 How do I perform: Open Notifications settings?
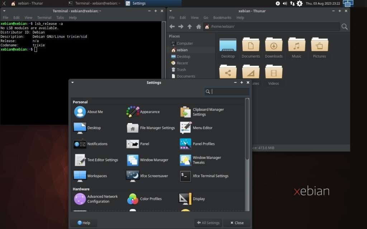coord(80,144)
